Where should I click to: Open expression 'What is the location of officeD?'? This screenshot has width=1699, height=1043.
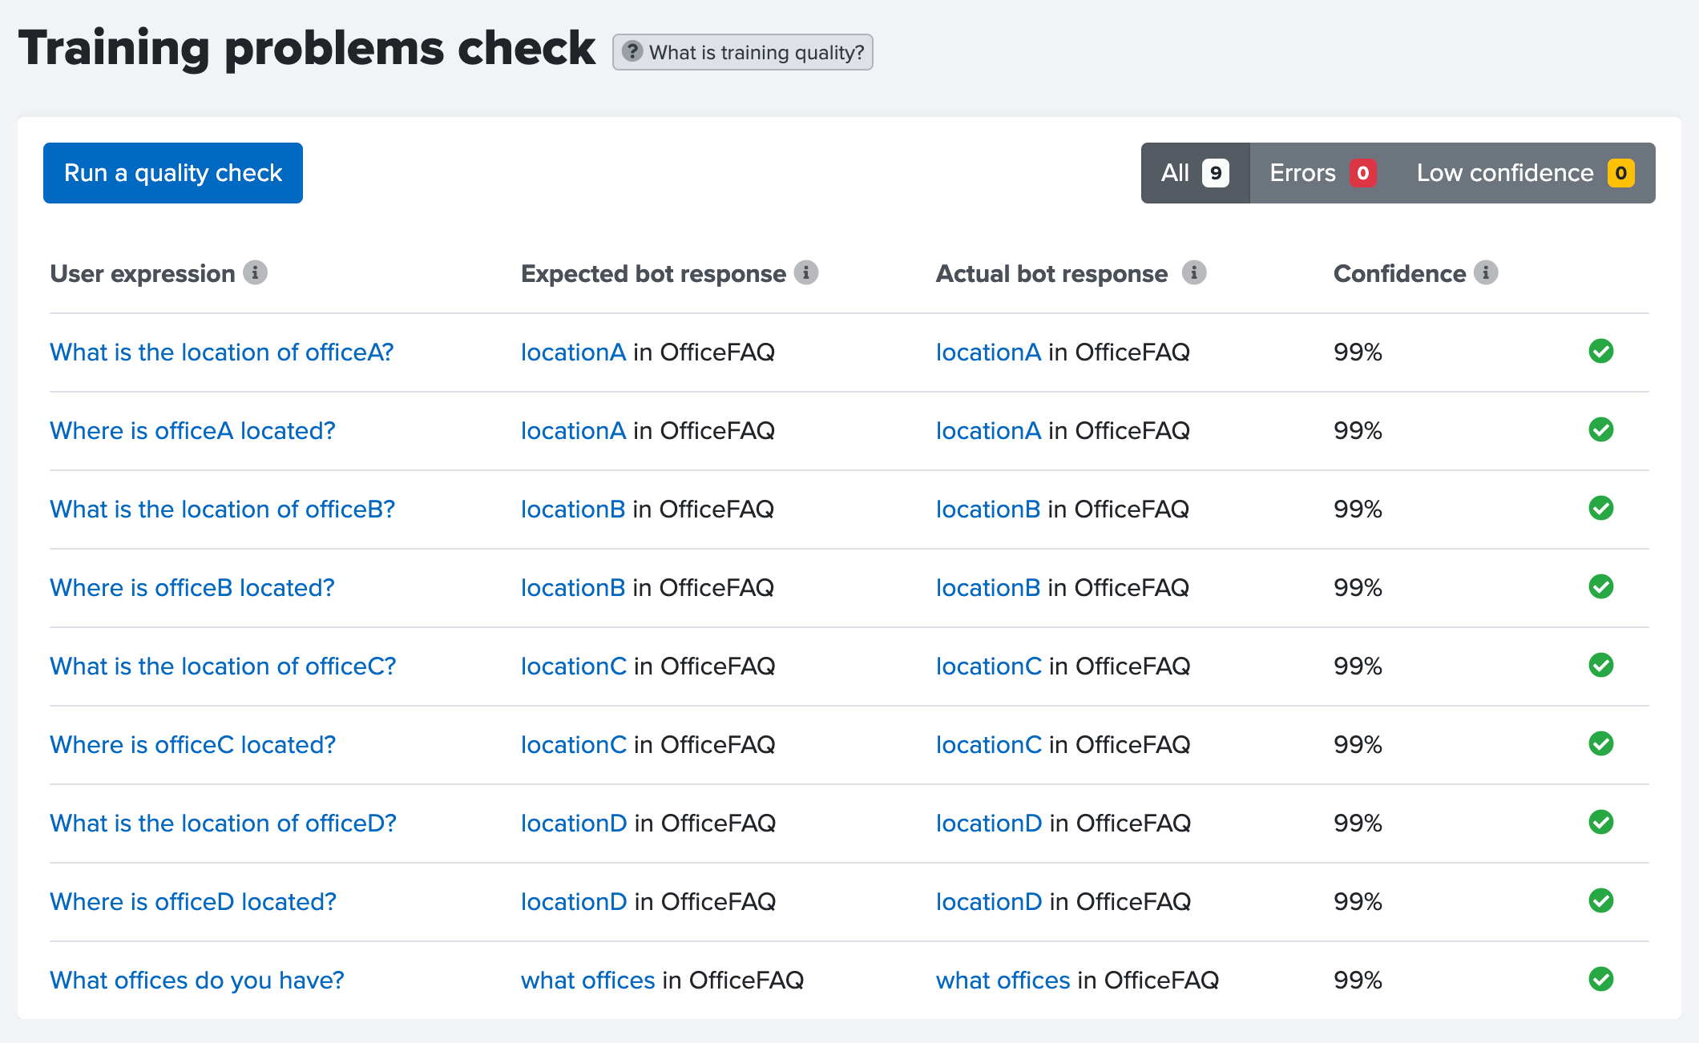tap(224, 824)
